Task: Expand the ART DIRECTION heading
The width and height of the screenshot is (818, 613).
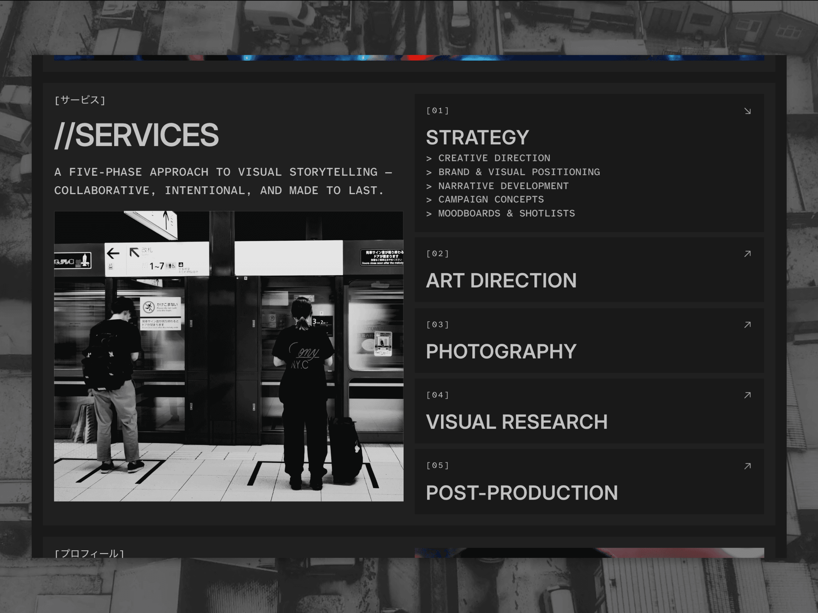Action: (501, 281)
